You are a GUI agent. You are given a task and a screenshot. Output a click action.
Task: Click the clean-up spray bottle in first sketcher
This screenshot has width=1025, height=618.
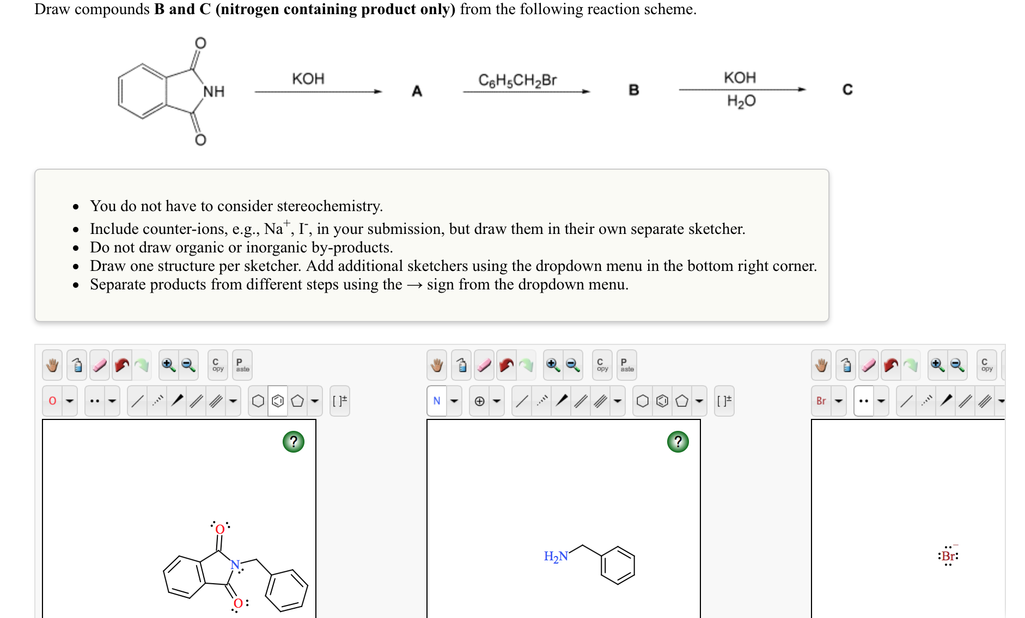pyautogui.click(x=77, y=365)
